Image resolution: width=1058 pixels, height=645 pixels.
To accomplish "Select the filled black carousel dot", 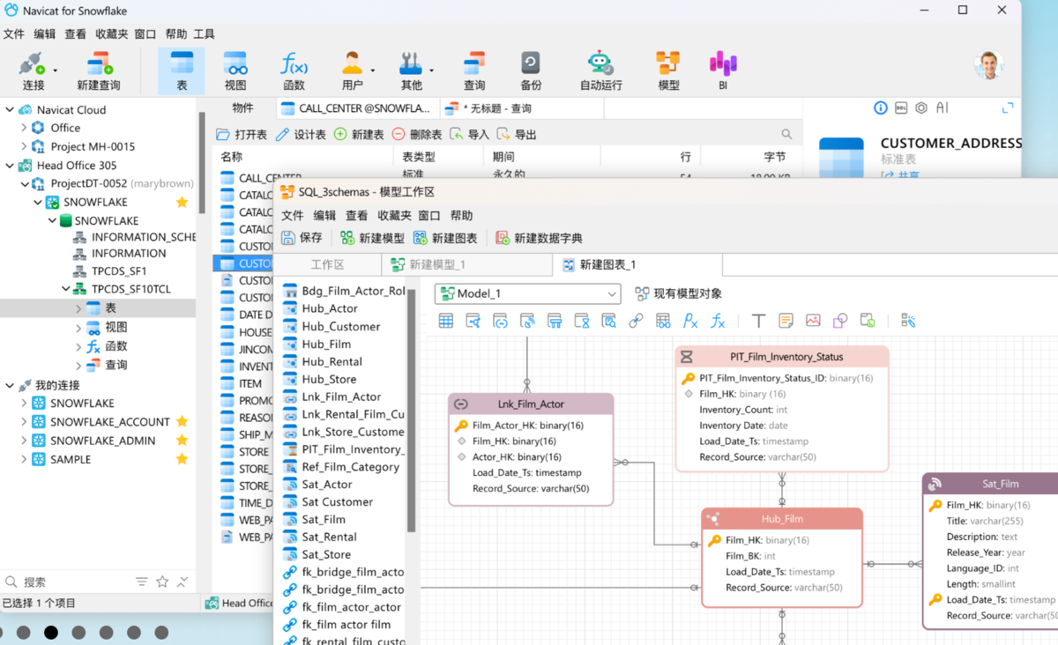I will [x=51, y=632].
